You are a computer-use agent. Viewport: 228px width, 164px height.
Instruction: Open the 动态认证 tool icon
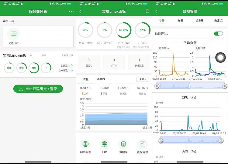pyautogui.click(x=13, y=34)
